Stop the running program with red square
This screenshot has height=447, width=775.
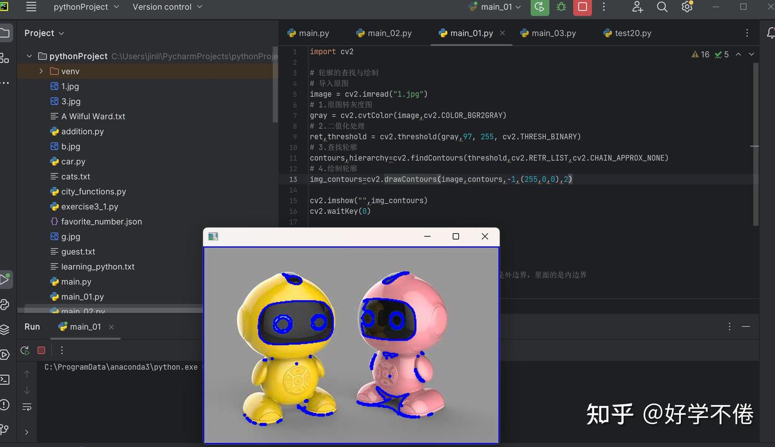[582, 7]
